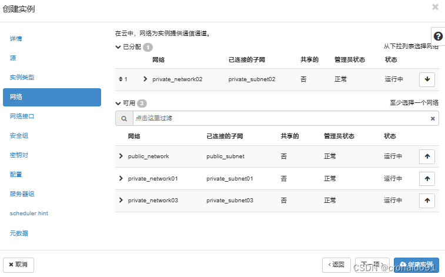The image size is (445, 277).
Task: Click the 已连接的子网 header in available table
Action: click(x=225, y=136)
